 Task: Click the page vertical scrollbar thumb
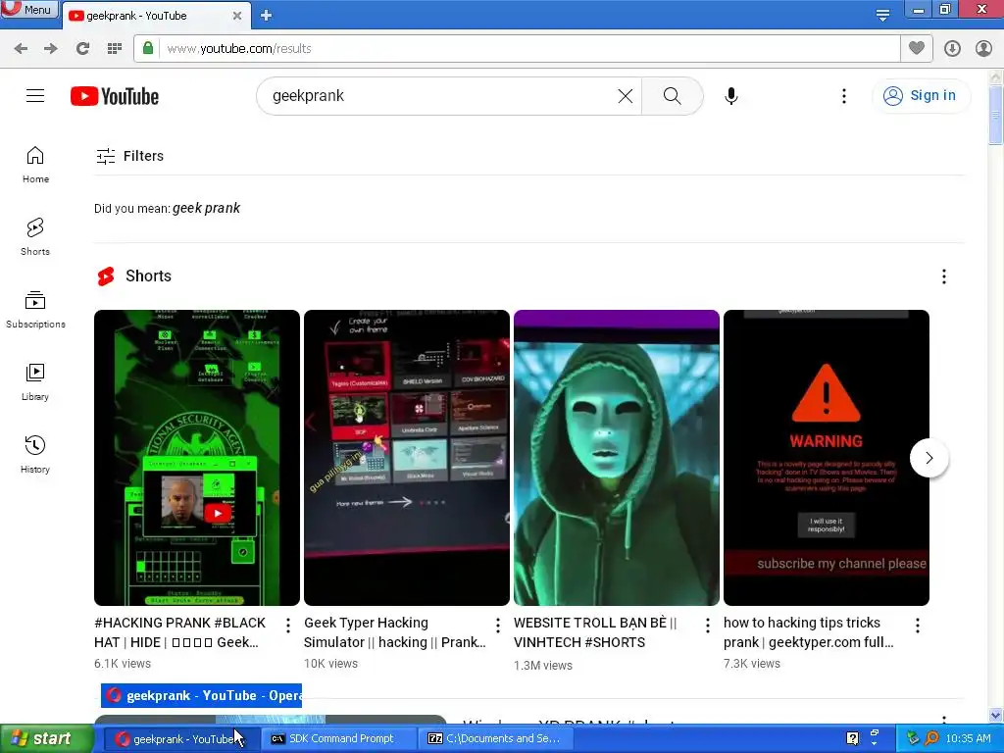[996, 116]
